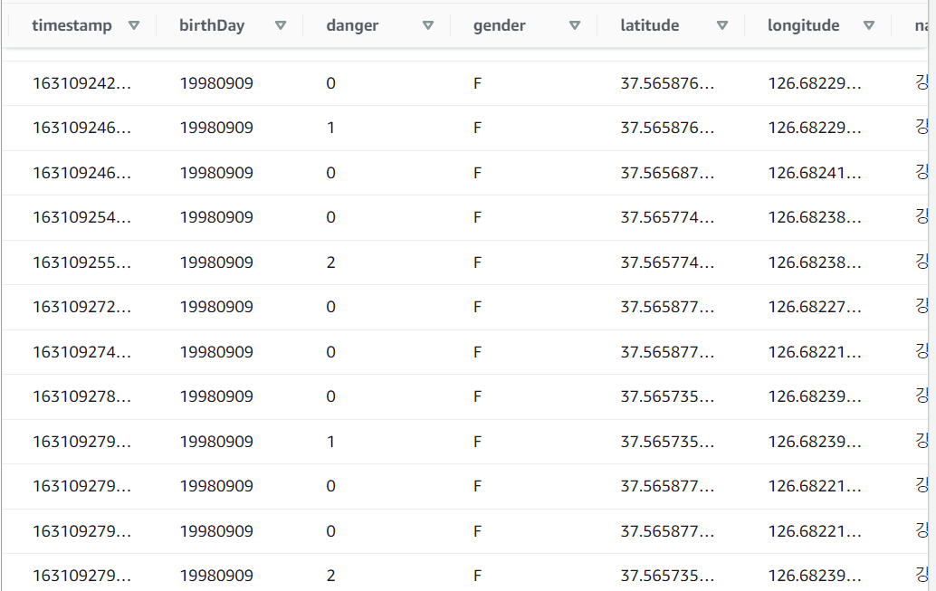The height and width of the screenshot is (591, 936).
Task: Open the birthDay column filter dropdown
Action: click(281, 25)
